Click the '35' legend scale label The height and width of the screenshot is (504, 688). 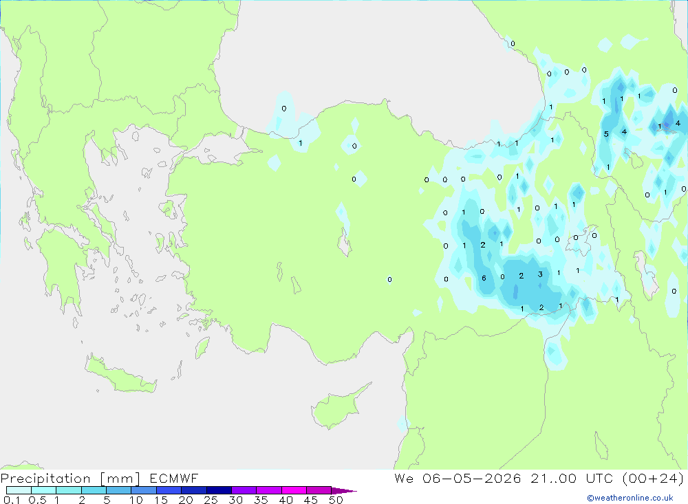[261, 500]
